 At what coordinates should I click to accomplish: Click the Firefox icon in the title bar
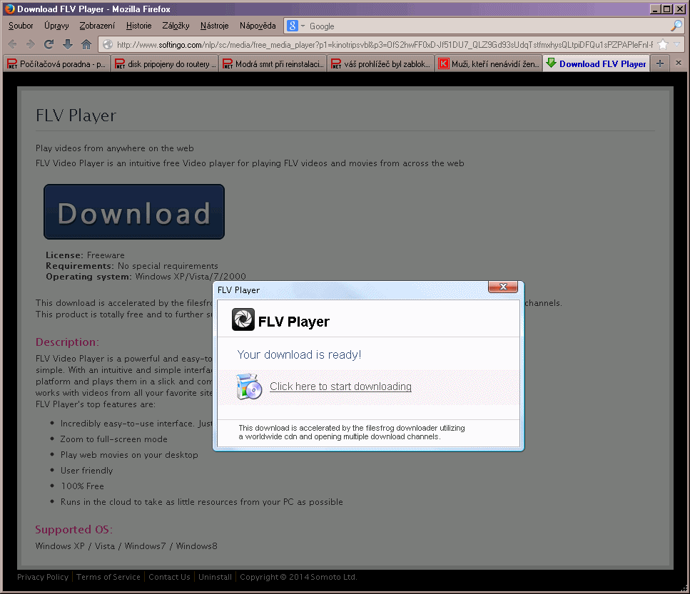(x=10, y=9)
